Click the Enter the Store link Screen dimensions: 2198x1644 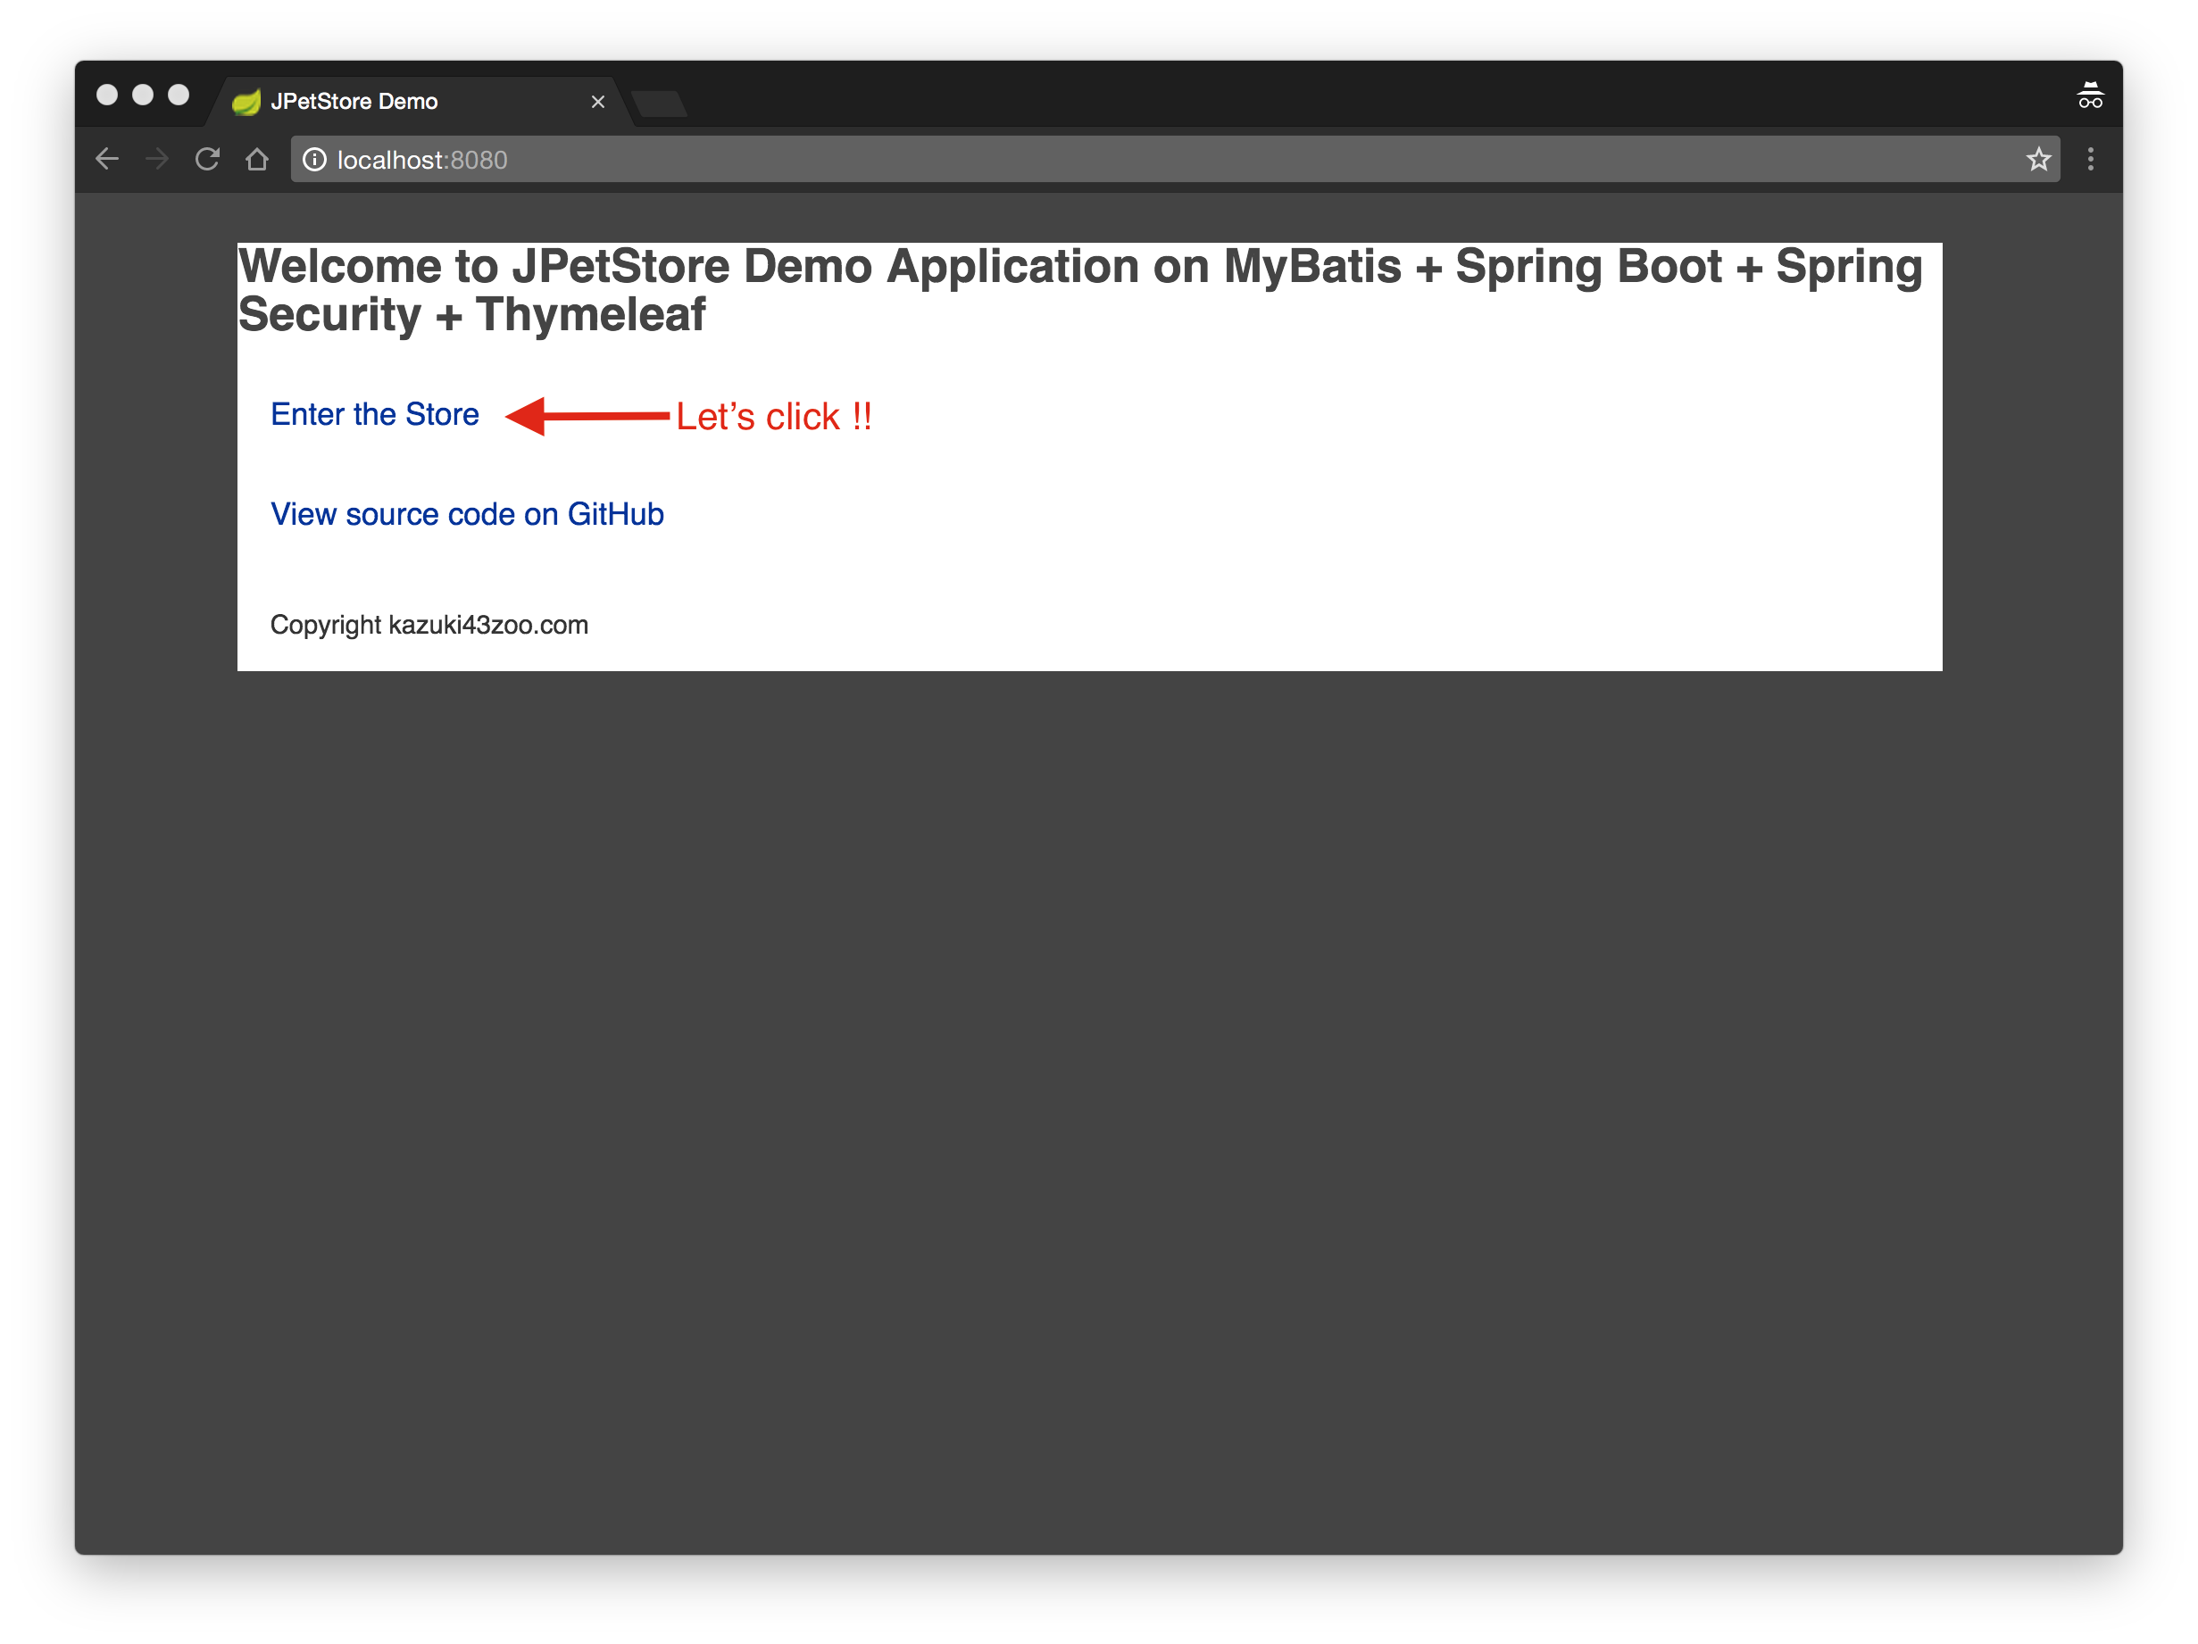coord(375,414)
